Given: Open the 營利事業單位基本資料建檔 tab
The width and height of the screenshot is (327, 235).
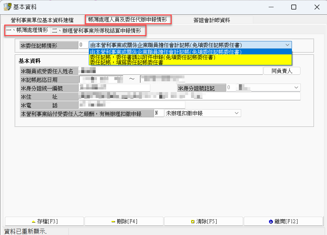Looking at the screenshot, I should pyautogui.click(x=42, y=20).
